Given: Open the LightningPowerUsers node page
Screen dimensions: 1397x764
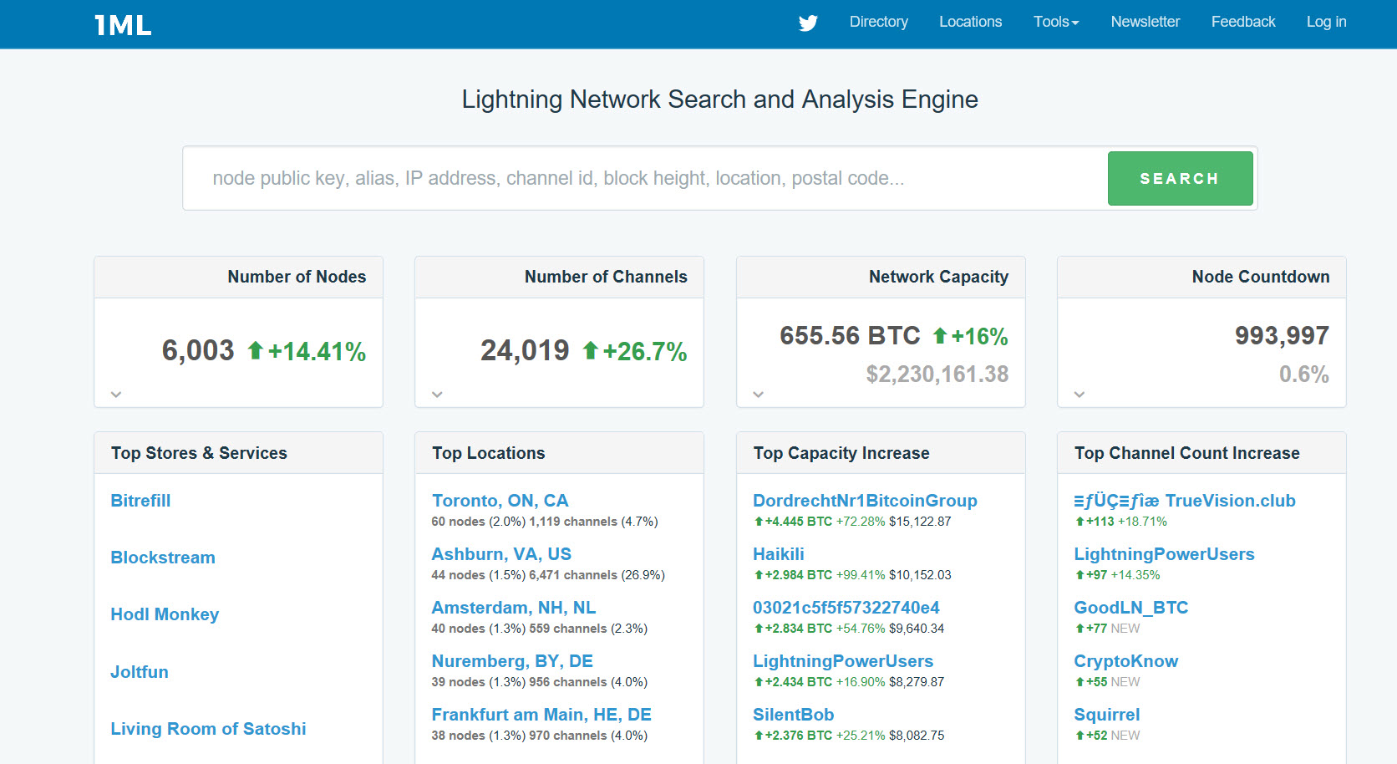Looking at the screenshot, I should (842, 661).
